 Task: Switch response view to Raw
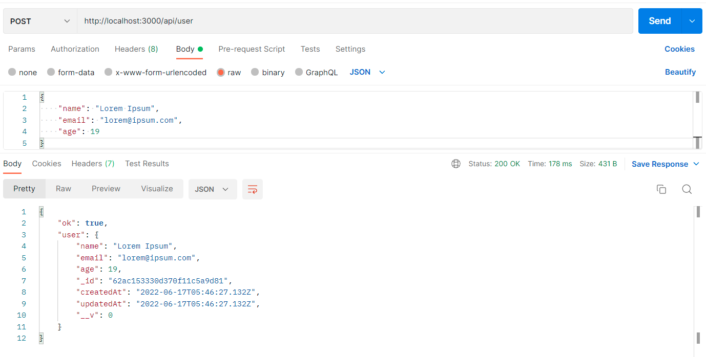pyautogui.click(x=63, y=189)
